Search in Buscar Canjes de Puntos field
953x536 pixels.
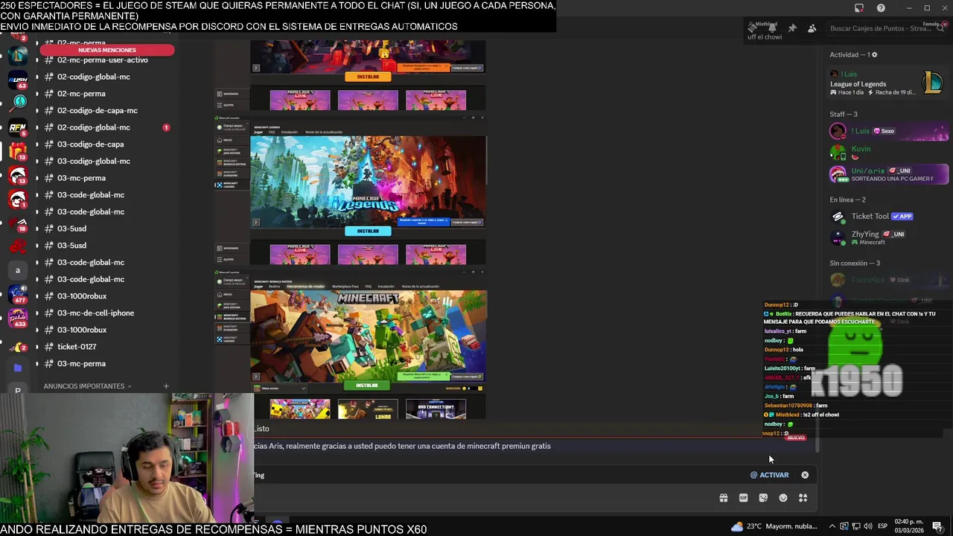click(886, 28)
